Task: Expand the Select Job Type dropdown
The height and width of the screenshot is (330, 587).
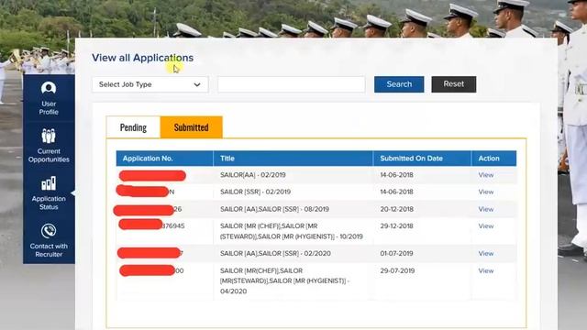Action: click(150, 84)
